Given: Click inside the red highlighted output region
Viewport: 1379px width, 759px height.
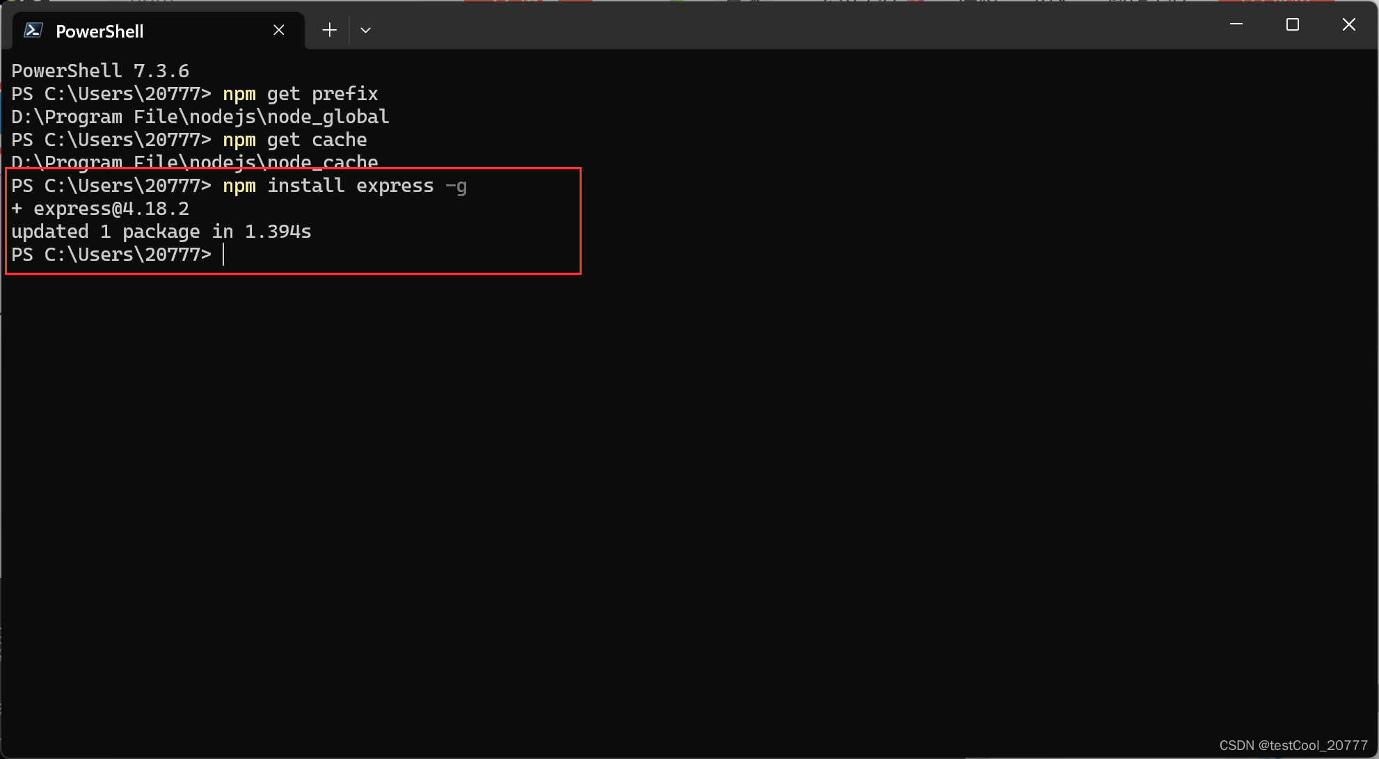Looking at the screenshot, I should (x=292, y=220).
